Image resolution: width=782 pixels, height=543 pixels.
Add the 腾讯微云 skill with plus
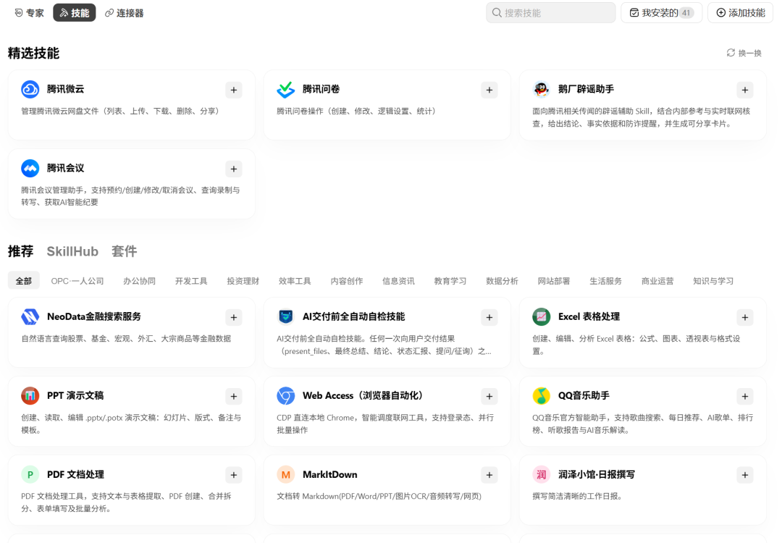click(x=233, y=90)
